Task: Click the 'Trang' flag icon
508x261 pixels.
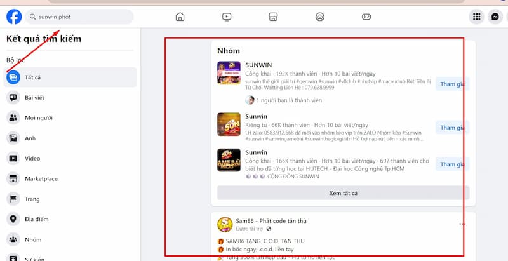Action: [13, 199]
